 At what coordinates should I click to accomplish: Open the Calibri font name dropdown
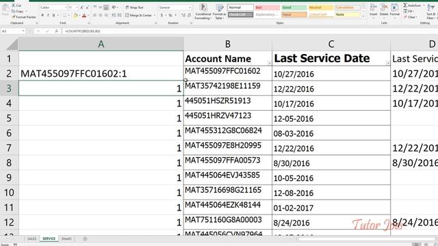66,8
